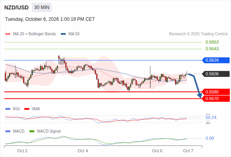Viewport: 231px width, 157px height.
Task: Click the 0.5653 resistance level label
Action: (212, 42)
